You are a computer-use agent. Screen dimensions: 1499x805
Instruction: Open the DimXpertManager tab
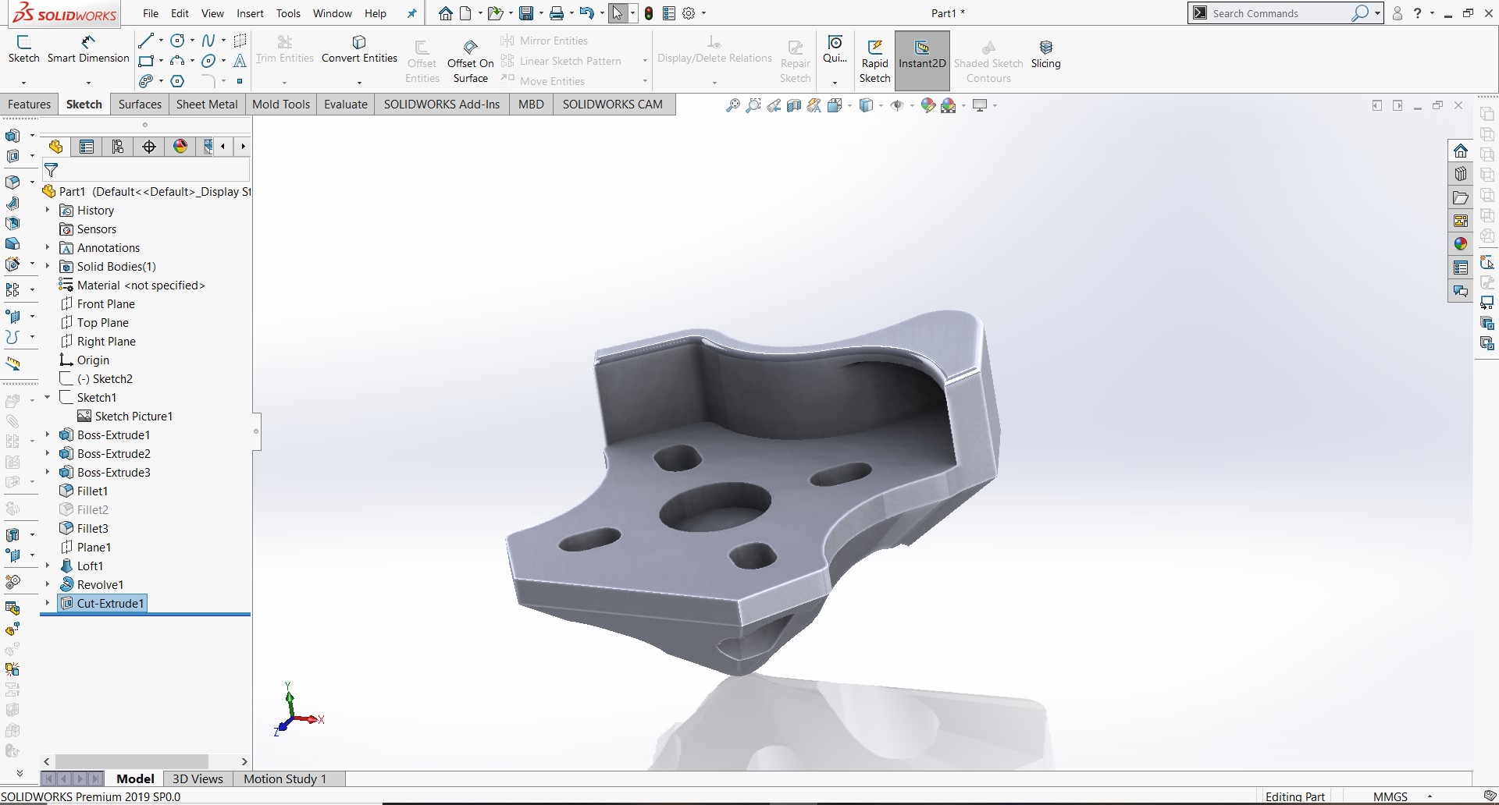149,147
